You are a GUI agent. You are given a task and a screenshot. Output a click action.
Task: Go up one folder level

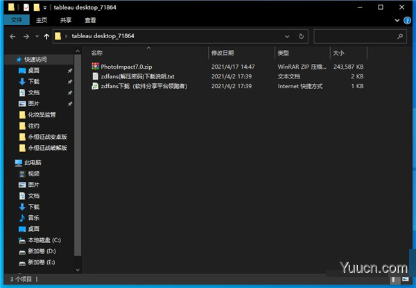[46, 36]
